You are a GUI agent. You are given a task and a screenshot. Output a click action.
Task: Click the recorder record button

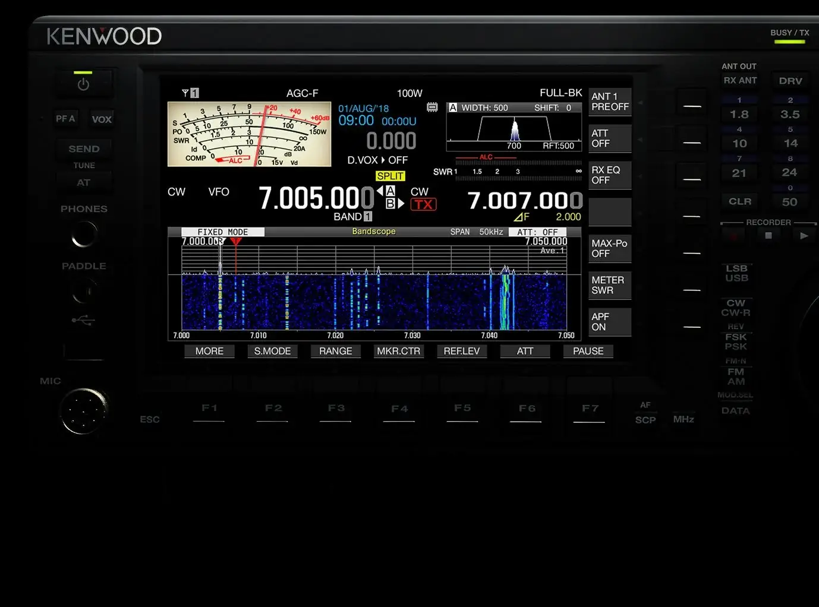[734, 236]
